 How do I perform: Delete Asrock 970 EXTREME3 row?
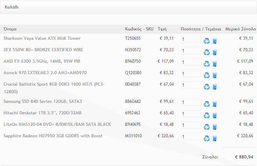click(x=215, y=75)
